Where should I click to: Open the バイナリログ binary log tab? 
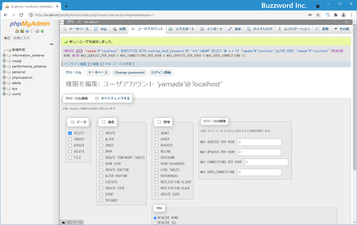click(259, 29)
